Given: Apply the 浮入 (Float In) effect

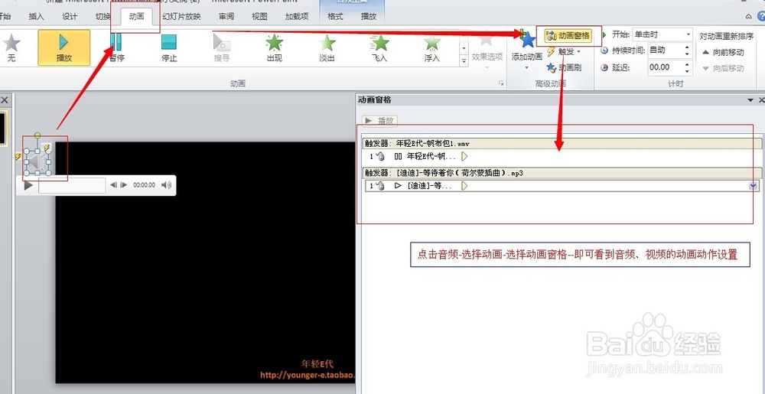Looking at the screenshot, I should 431,47.
